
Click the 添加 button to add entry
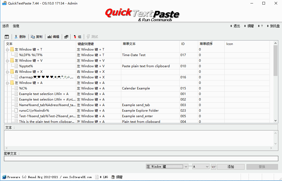coord(231,166)
